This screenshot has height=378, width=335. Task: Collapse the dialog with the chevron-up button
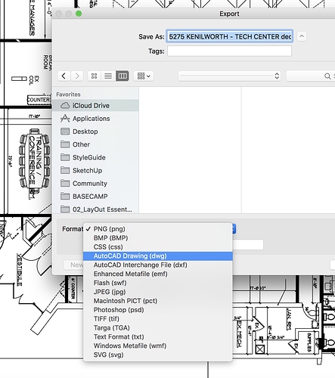pyautogui.click(x=302, y=36)
